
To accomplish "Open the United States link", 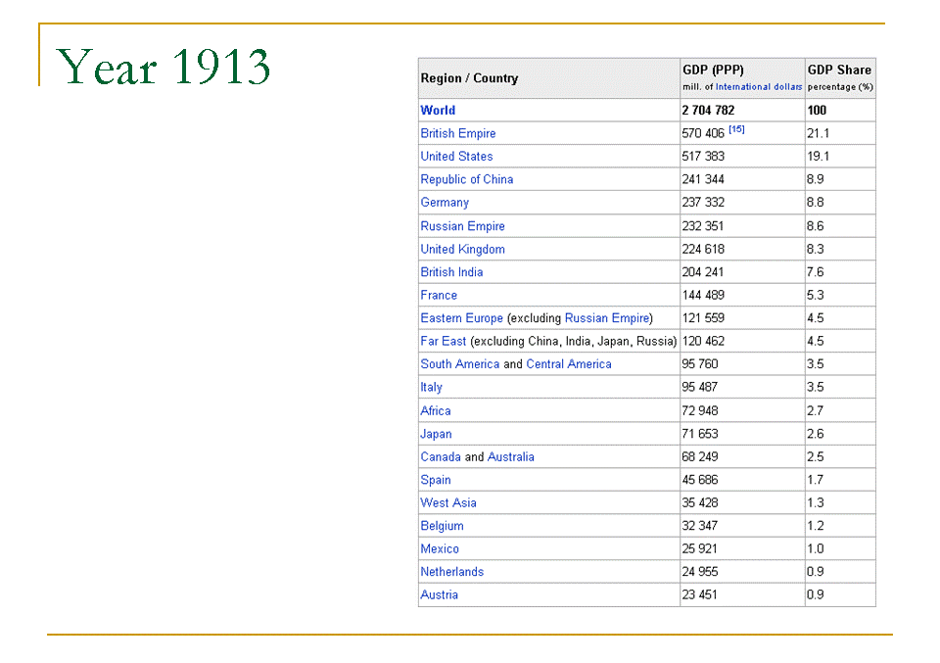I will [456, 157].
